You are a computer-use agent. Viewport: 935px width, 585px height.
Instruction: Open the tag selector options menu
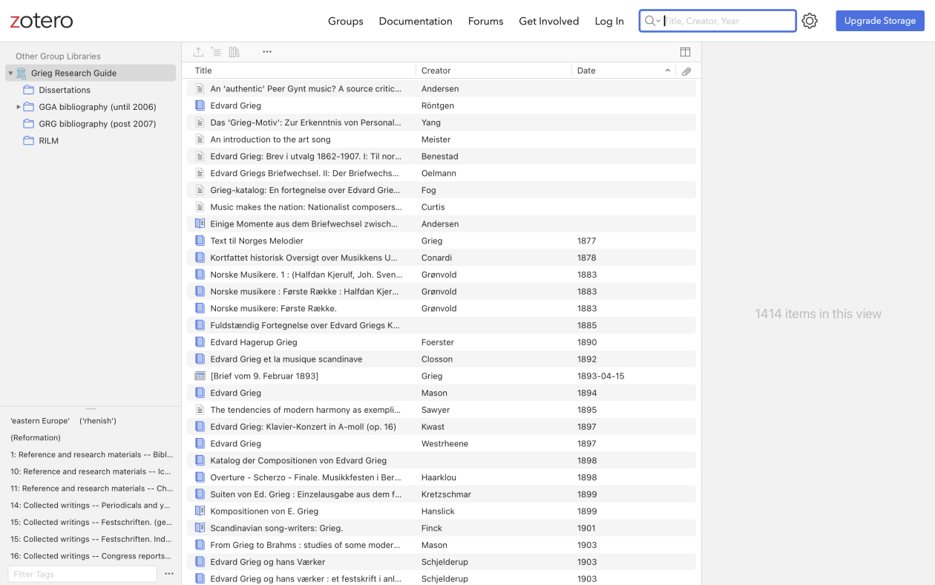tap(169, 574)
